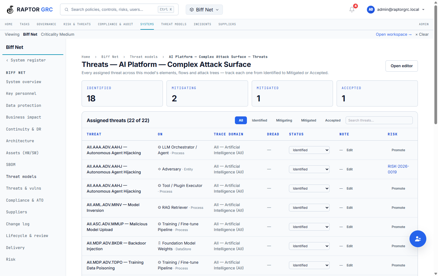Click the process icon next to RAG Retriever
The image size is (438, 276).
[x=160, y=207]
